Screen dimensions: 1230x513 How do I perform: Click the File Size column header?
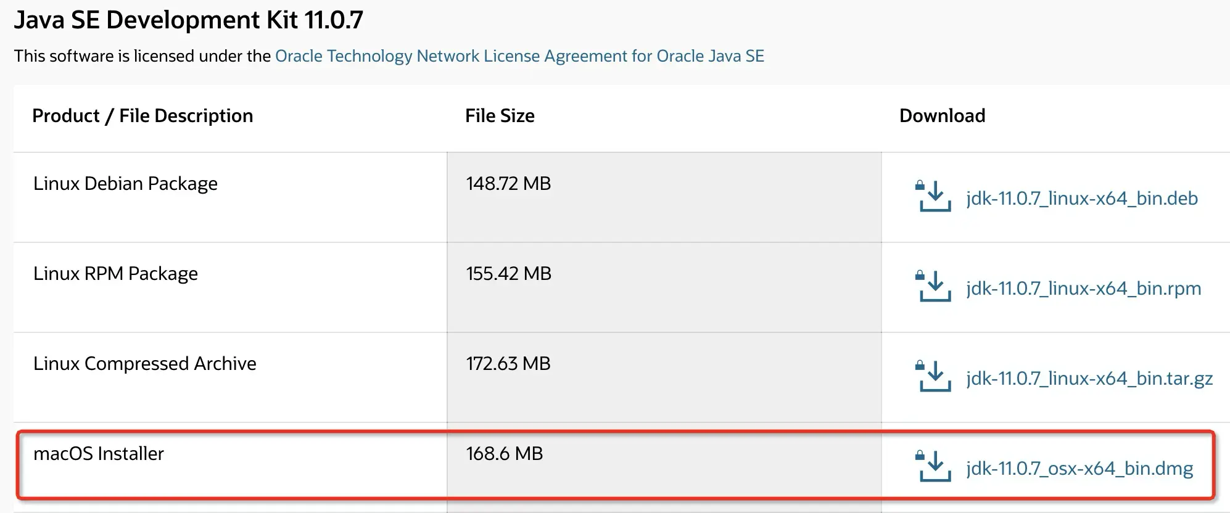pyautogui.click(x=500, y=116)
